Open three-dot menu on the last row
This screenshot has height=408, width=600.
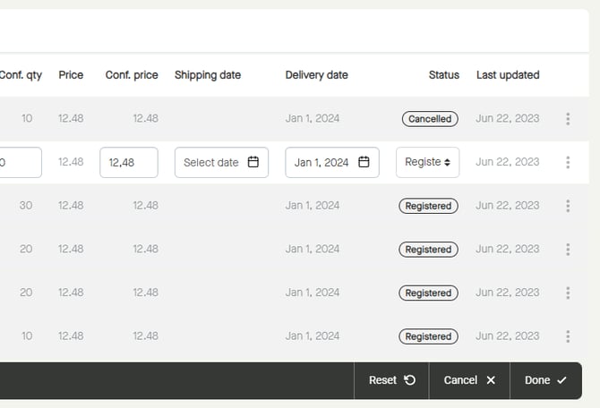(568, 336)
